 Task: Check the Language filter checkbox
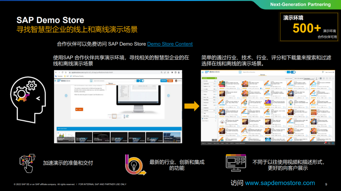202,102
